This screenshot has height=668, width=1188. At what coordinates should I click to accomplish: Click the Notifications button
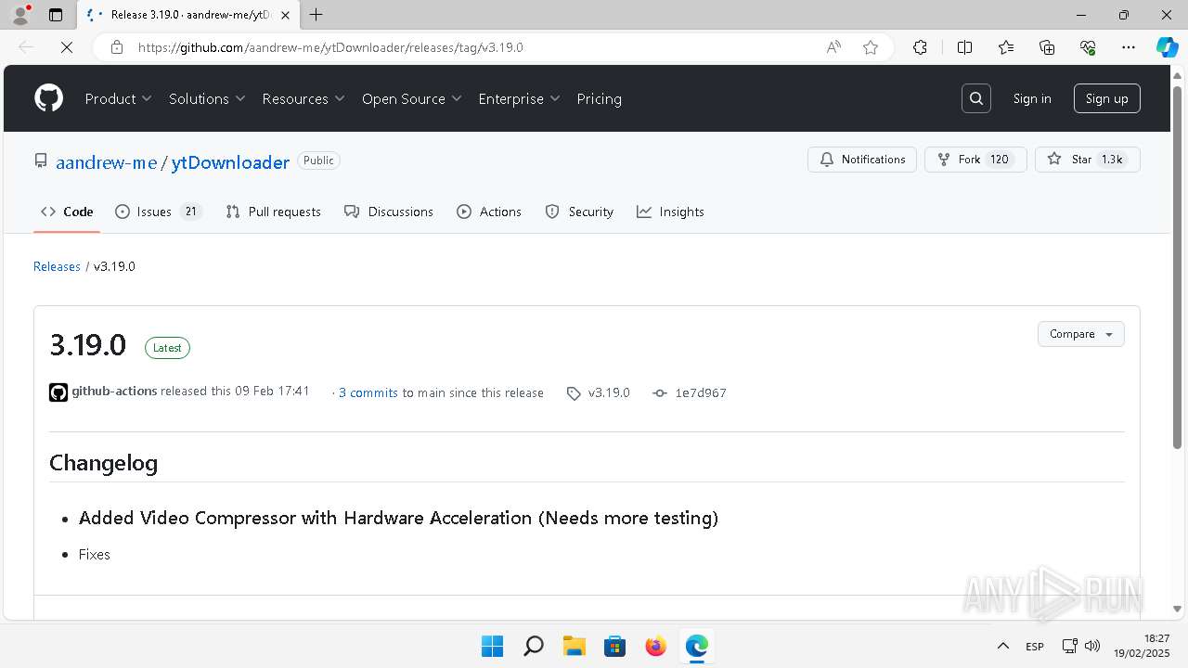click(862, 160)
